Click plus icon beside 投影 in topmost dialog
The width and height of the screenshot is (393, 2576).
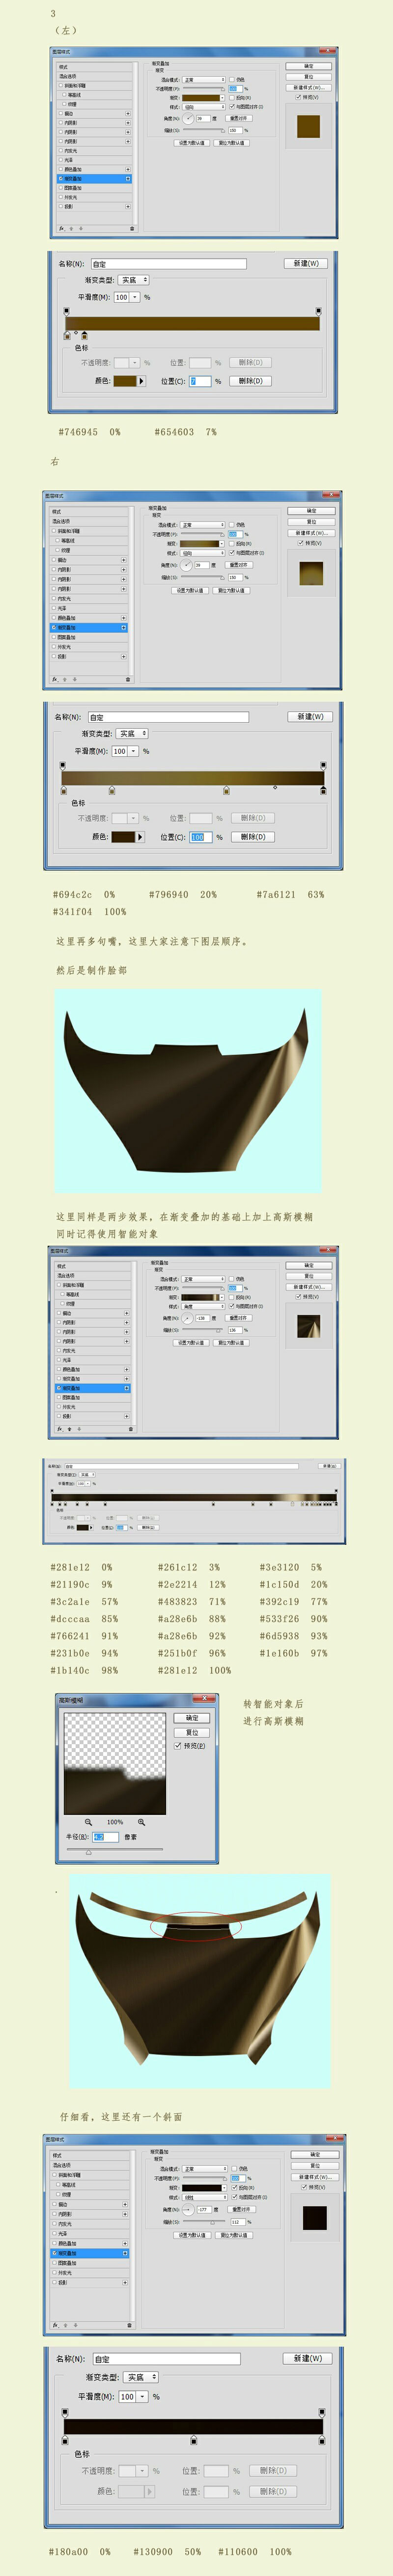(x=127, y=207)
